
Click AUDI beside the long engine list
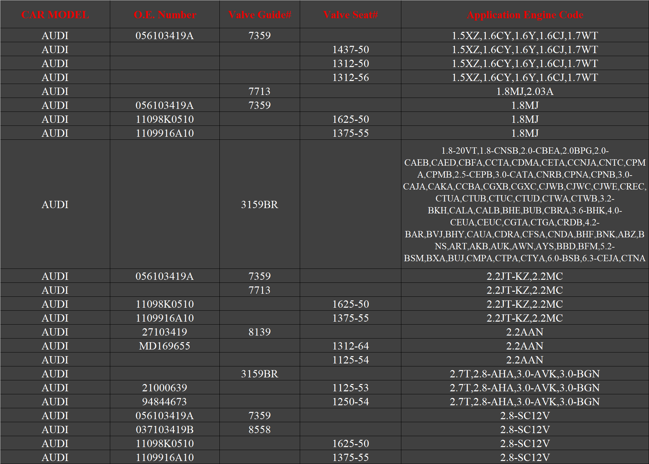pyautogui.click(x=55, y=204)
